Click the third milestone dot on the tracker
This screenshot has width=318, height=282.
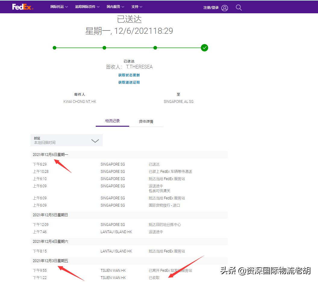click(x=155, y=48)
